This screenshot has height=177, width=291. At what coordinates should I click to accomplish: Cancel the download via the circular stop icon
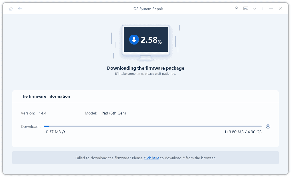click(268, 126)
